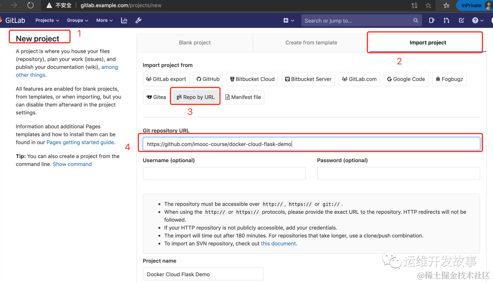Open Pages getting started guide link
Viewport: 493px width, 283px height.
pos(80,142)
